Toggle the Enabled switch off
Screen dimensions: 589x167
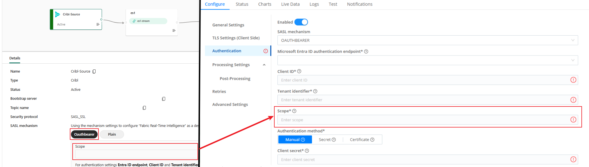click(x=301, y=22)
